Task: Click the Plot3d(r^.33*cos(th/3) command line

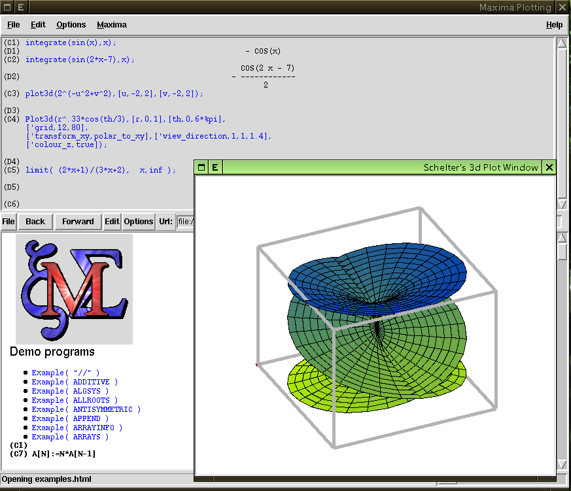Action: tap(126, 119)
